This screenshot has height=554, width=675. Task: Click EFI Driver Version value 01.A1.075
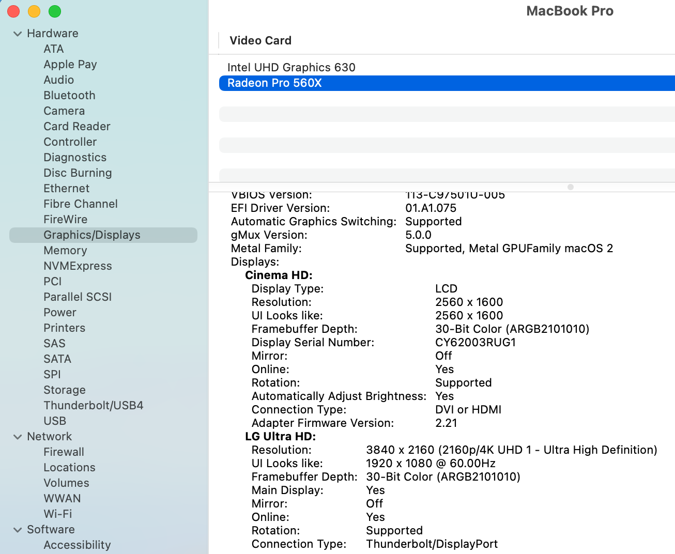[431, 208]
